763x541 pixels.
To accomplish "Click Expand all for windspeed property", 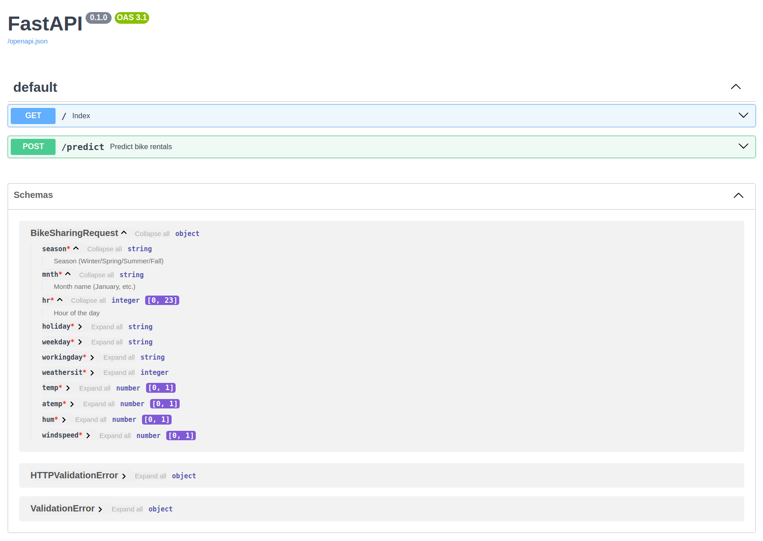I will coord(115,436).
